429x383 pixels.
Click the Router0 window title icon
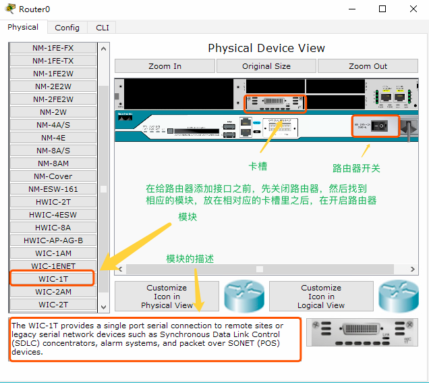10,9
